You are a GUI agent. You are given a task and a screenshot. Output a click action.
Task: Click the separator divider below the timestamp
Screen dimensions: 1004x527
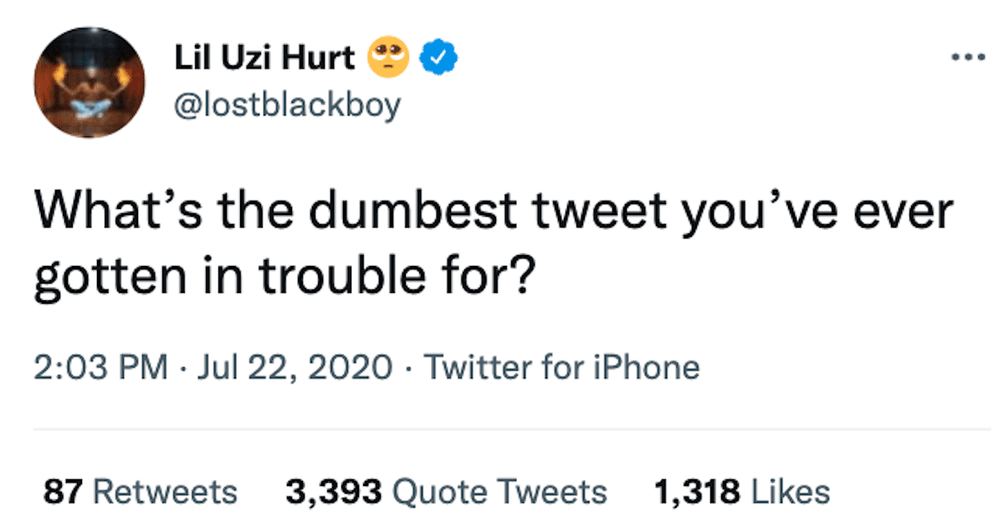pos(502,428)
